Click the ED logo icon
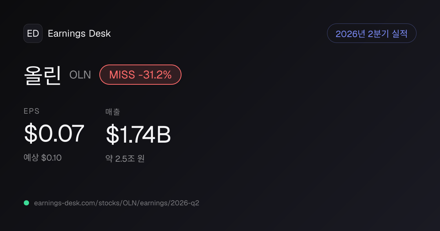 coord(33,33)
